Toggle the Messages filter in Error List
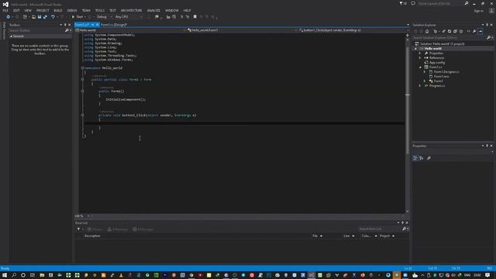Image resolution: width=496 pixels, height=279 pixels. [x=143, y=229]
